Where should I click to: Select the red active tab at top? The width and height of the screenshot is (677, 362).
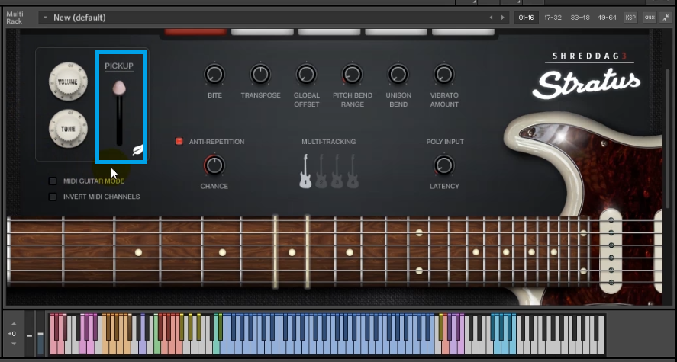[x=195, y=32]
